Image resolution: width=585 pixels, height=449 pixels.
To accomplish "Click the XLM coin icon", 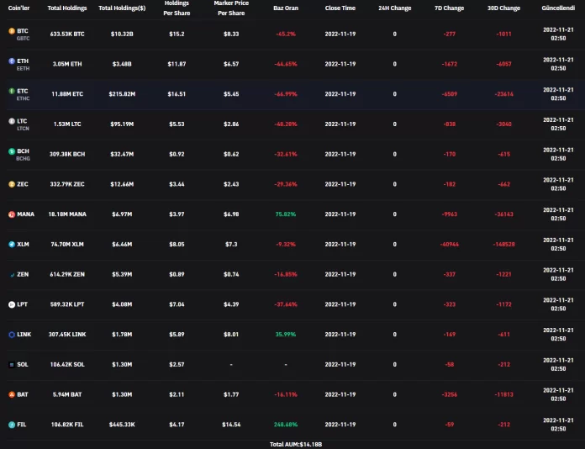I will 11,245.
